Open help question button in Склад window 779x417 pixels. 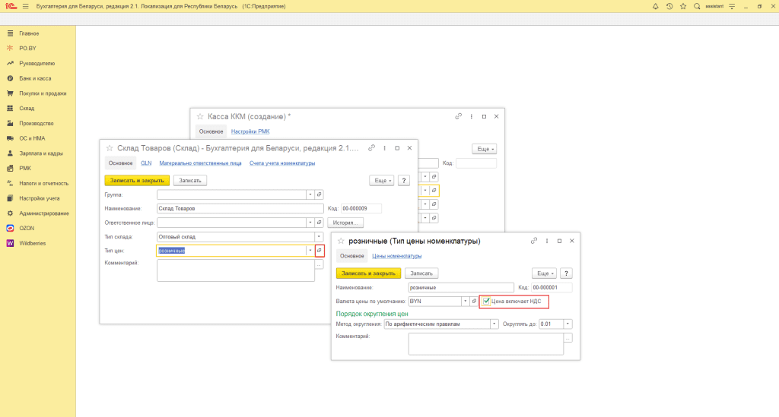coord(404,181)
